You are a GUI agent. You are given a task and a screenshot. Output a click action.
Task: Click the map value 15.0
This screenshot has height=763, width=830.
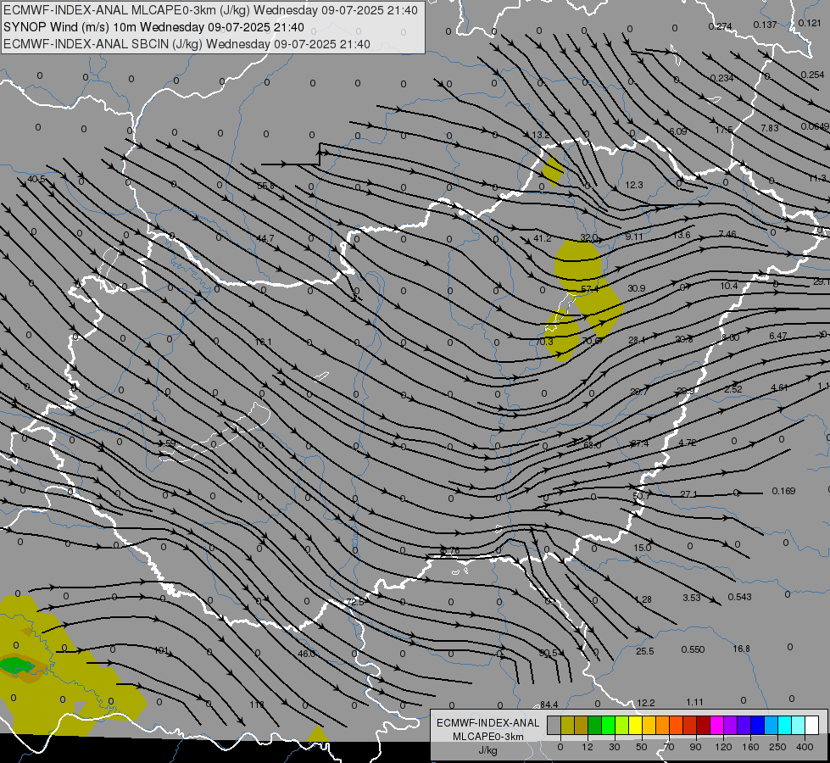coord(642,548)
